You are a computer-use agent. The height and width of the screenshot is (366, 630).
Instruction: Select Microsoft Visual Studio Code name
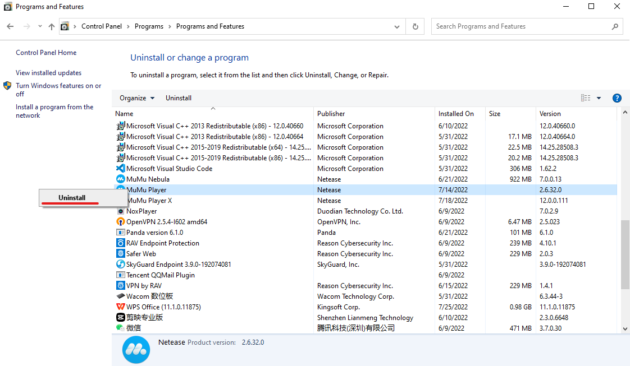(x=169, y=169)
